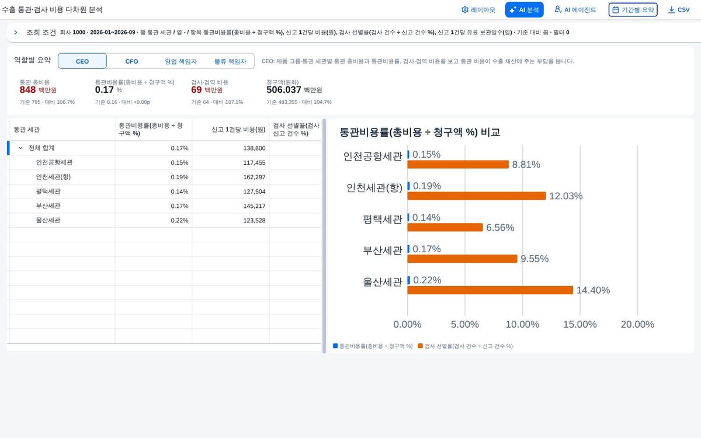Viewport: 701px width, 438px height.
Task: Select the 인천공항세관 table row
Action: coord(165,162)
